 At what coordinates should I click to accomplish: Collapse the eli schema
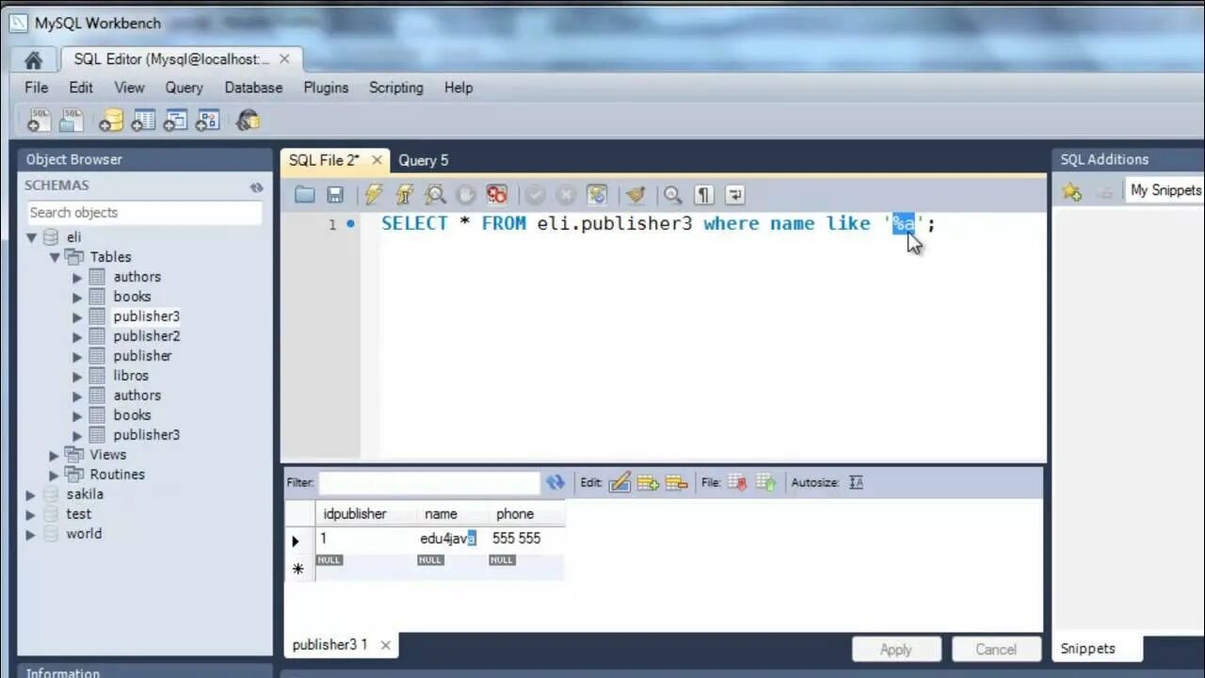[x=31, y=237]
